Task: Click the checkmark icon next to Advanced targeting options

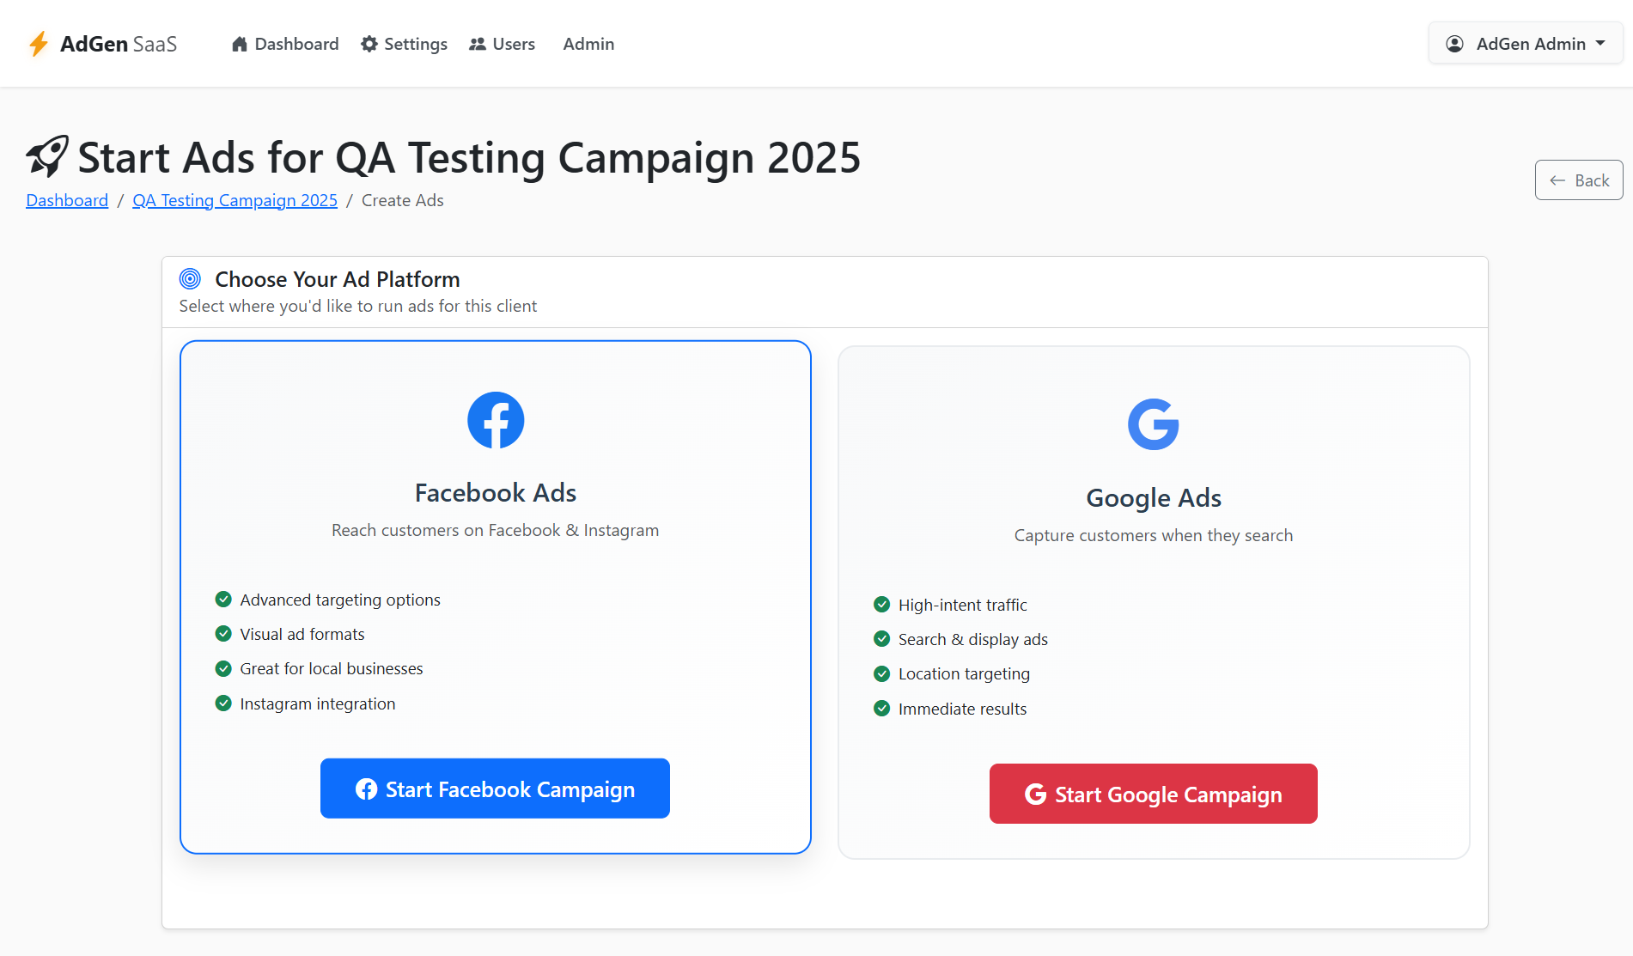Action: click(223, 600)
